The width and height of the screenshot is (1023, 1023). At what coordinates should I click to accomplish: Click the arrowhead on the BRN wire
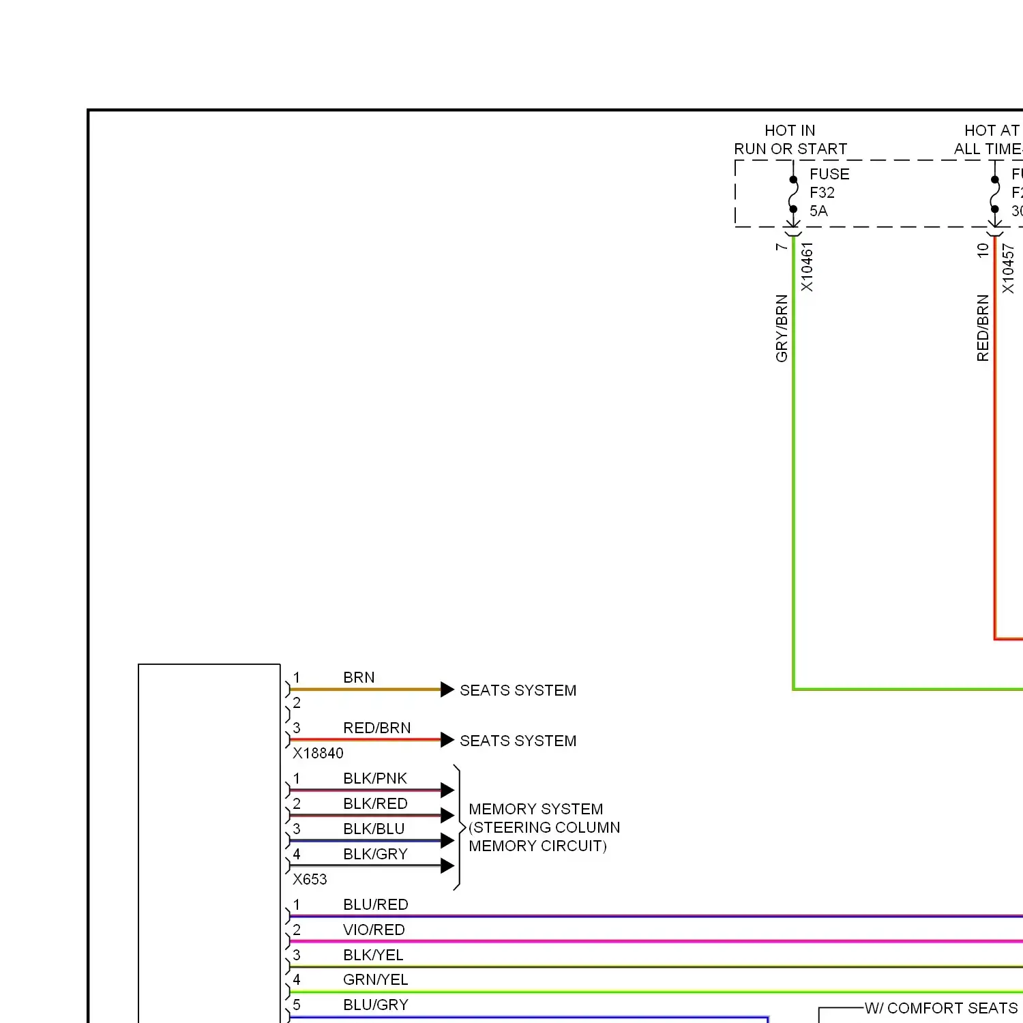(x=447, y=690)
